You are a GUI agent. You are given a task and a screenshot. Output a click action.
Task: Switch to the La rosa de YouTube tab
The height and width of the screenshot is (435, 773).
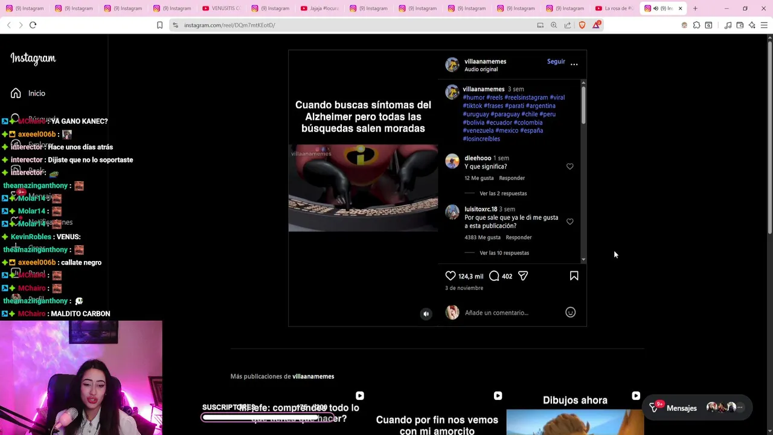(615, 8)
